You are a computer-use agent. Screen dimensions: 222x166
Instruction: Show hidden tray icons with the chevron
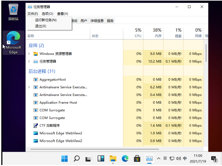159,159
